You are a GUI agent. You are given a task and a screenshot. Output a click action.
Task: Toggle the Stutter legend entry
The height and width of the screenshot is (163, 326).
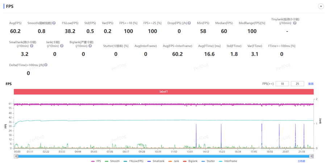[208, 161]
